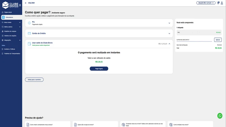Click the Você possui saldo disponível text

tap(41, 45)
